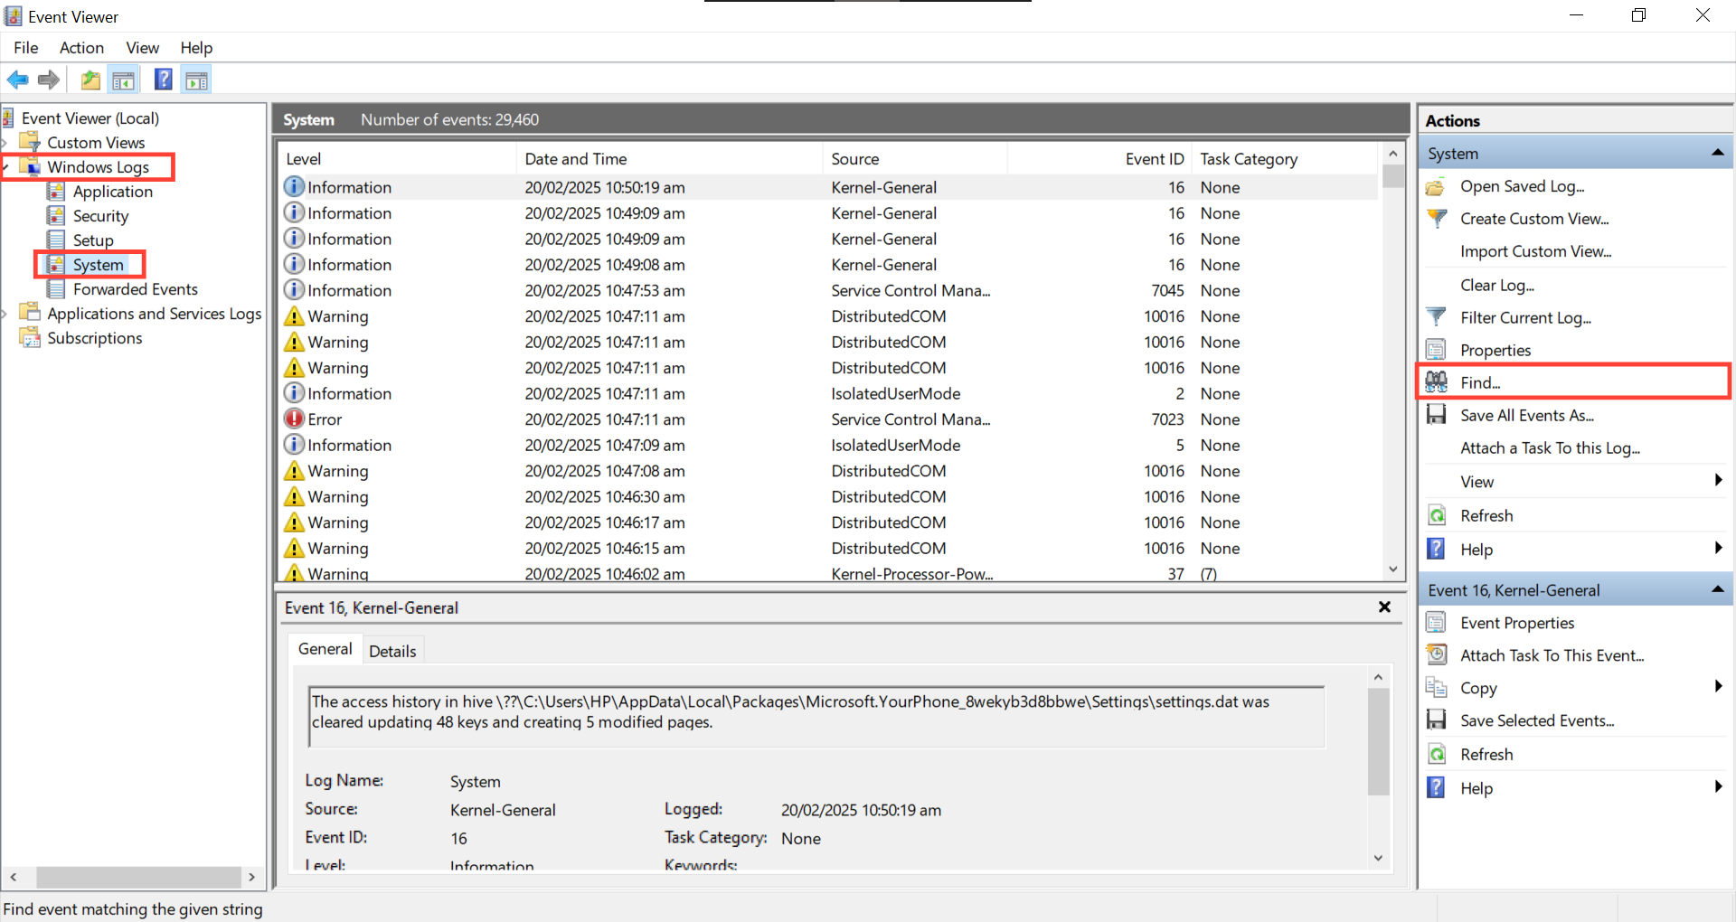Open the View submenu arrow in Actions

pyautogui.click(x=1718, y=481)
